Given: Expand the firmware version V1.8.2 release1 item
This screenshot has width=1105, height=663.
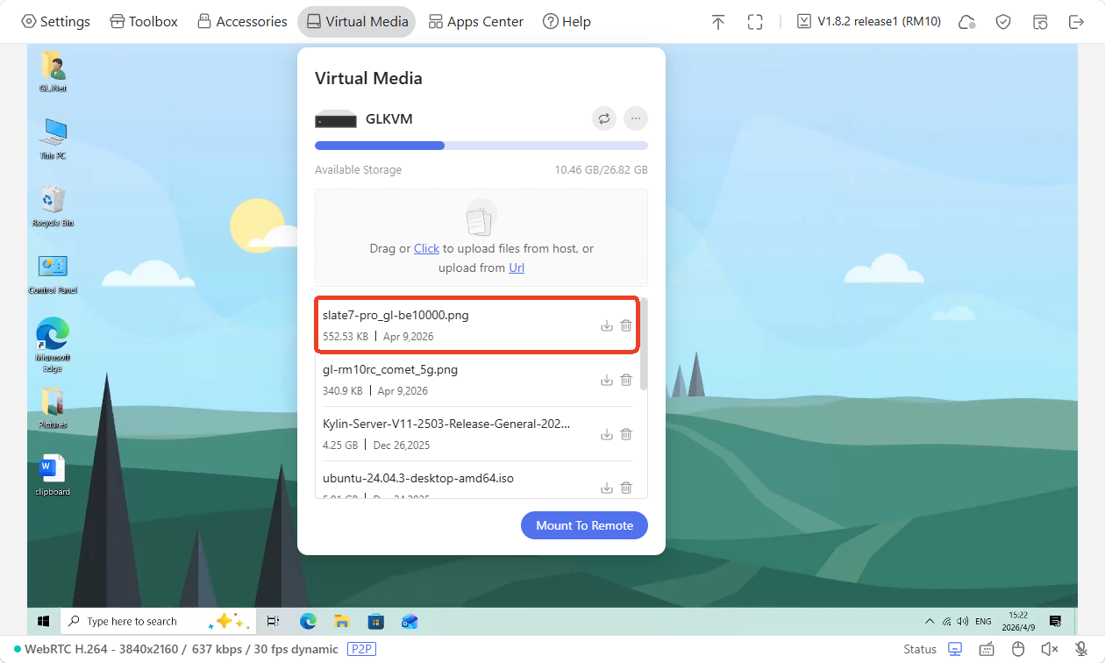Looking at the screenshot, I should click(868, 22).
